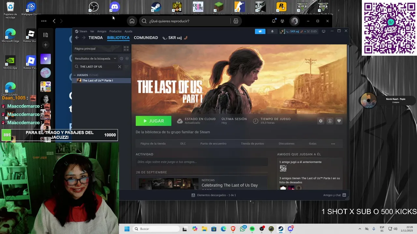Viewport: 417px width, 234px height.
Task: Switch library to grid collections view
Action: click(126, 48)
